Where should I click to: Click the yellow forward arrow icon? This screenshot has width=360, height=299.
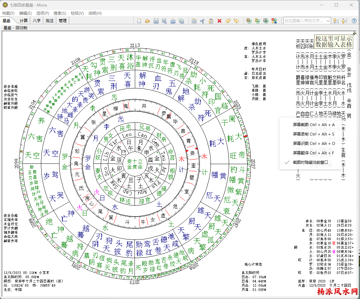(x=236, y=21)
